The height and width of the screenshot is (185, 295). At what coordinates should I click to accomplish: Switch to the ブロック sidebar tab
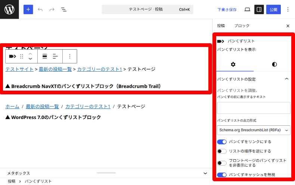tap(242, 26)
